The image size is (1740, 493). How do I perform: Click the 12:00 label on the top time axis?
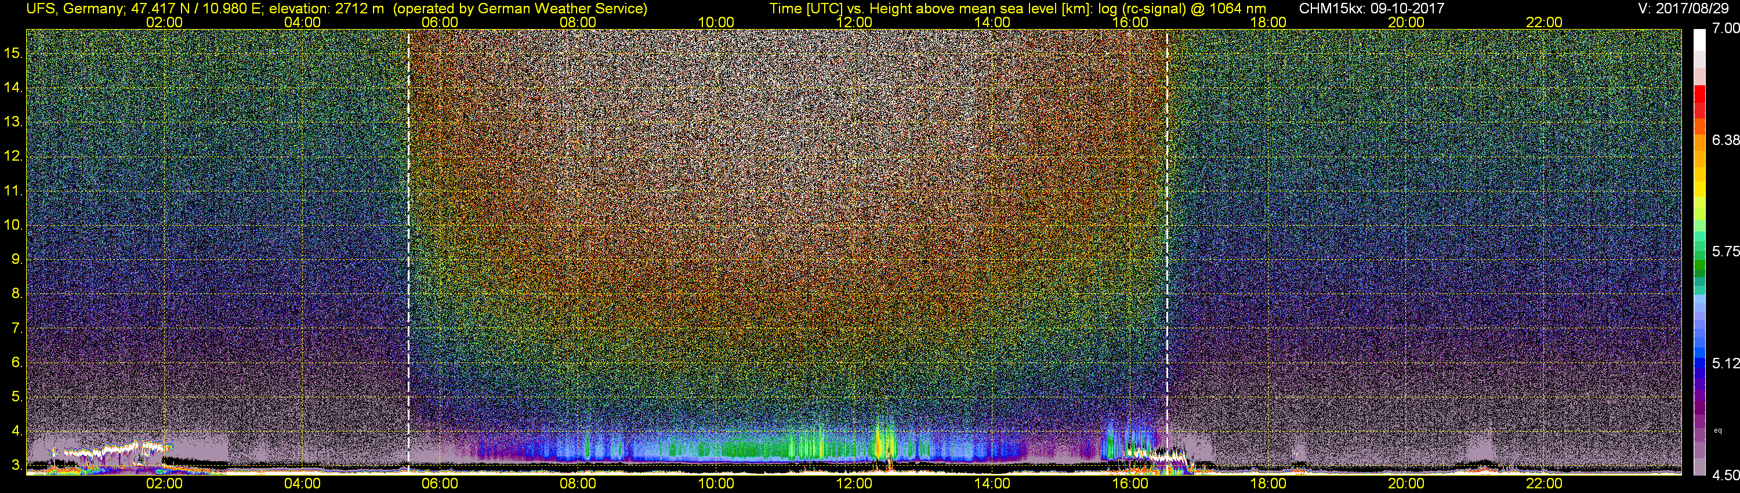click(854, 22)
